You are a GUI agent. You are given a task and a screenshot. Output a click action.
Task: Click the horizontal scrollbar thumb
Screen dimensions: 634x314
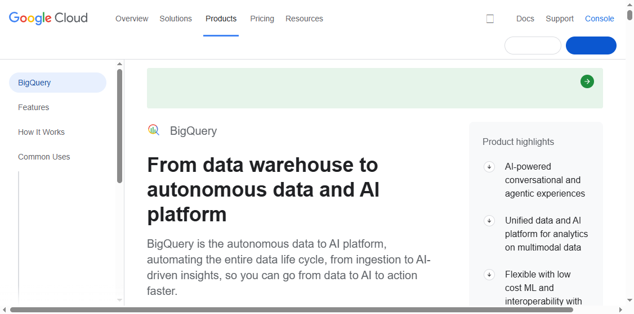[292, 310]
